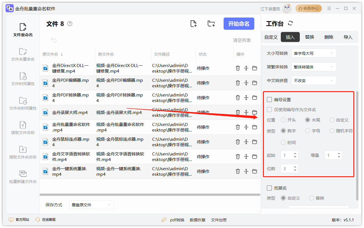The height and width of the screenshot is (228, 364).
Task: Switch to the 插入 tab
Action: pyautogui.click(x=290, y=37)
